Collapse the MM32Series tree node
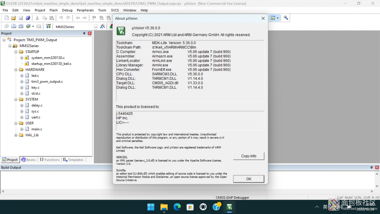The height and width of the screenshot is (214, 380). [10, 46]
